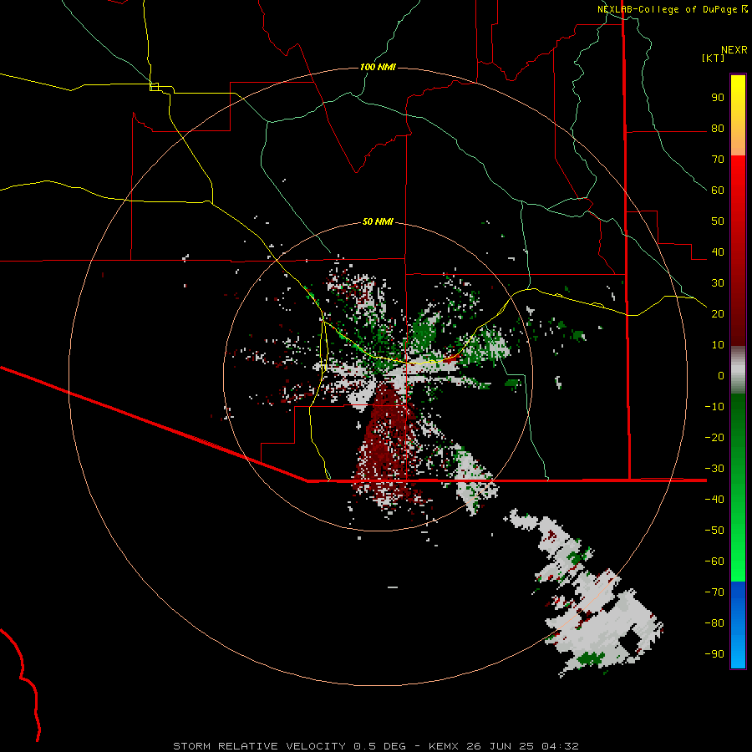
Task: Click the 70 value on velocity scale
Action: (x=718, y=160)
